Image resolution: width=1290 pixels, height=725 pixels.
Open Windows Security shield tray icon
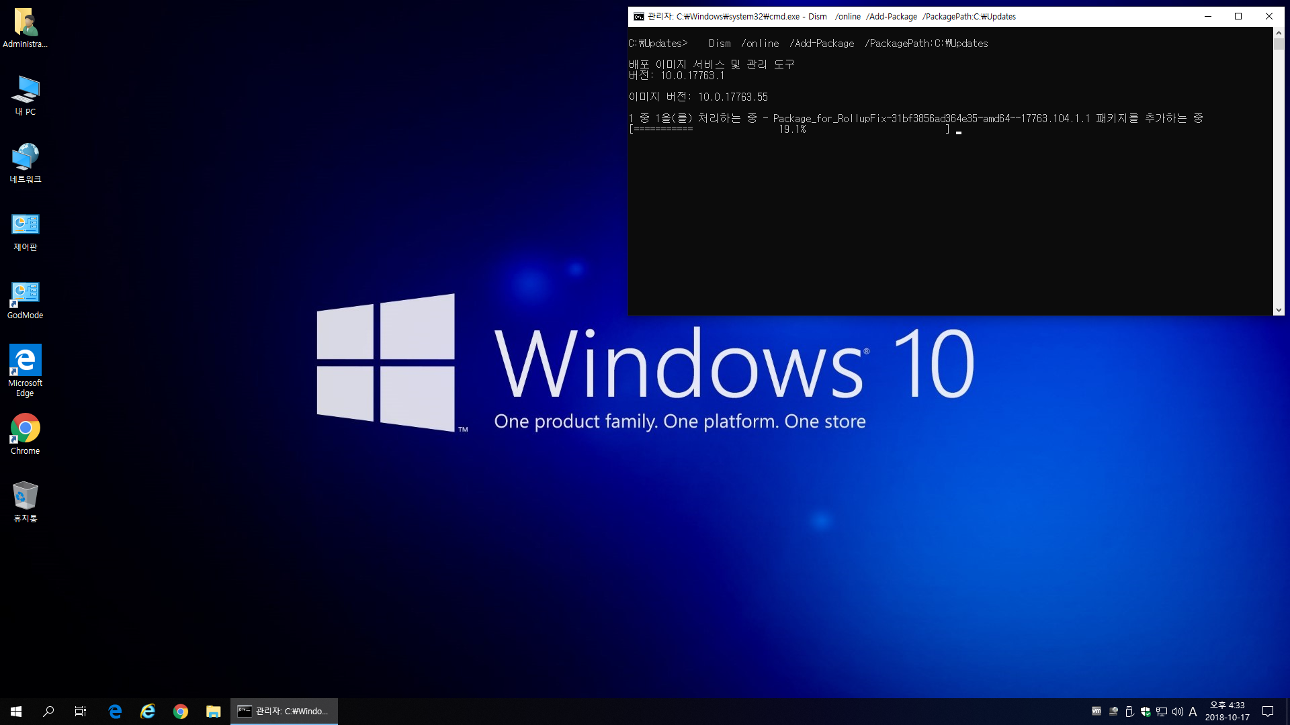point(1146,712)
